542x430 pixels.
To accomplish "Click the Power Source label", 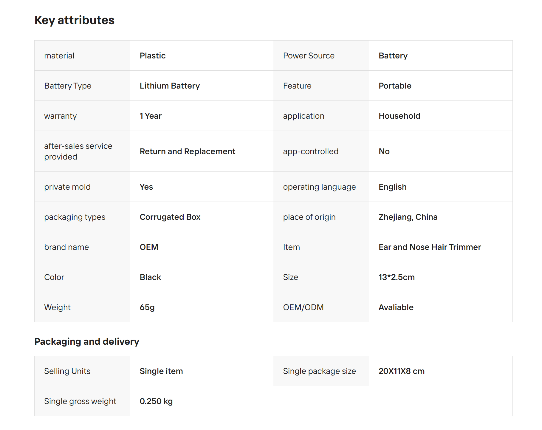I will [x=309, y=56].
